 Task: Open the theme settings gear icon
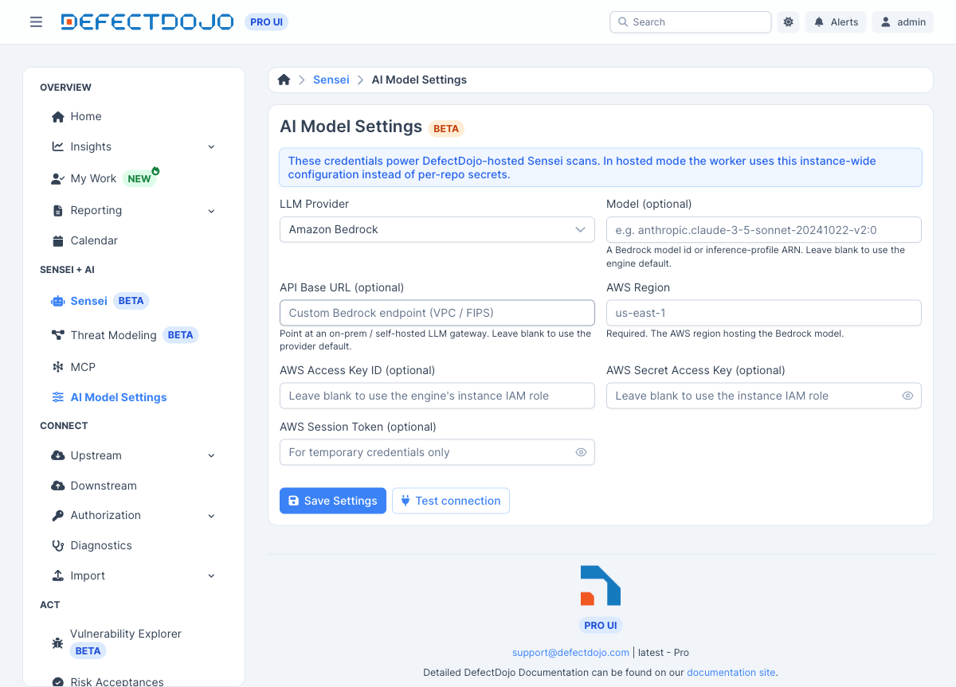[x=789, y=22]
